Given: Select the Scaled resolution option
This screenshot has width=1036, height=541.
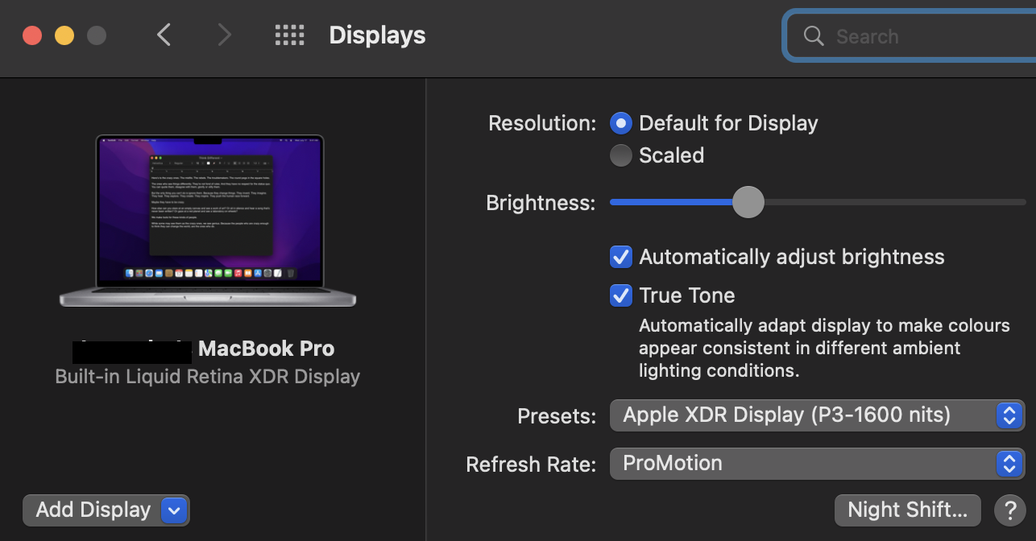Looking at the screenshot, I should 620,155.
